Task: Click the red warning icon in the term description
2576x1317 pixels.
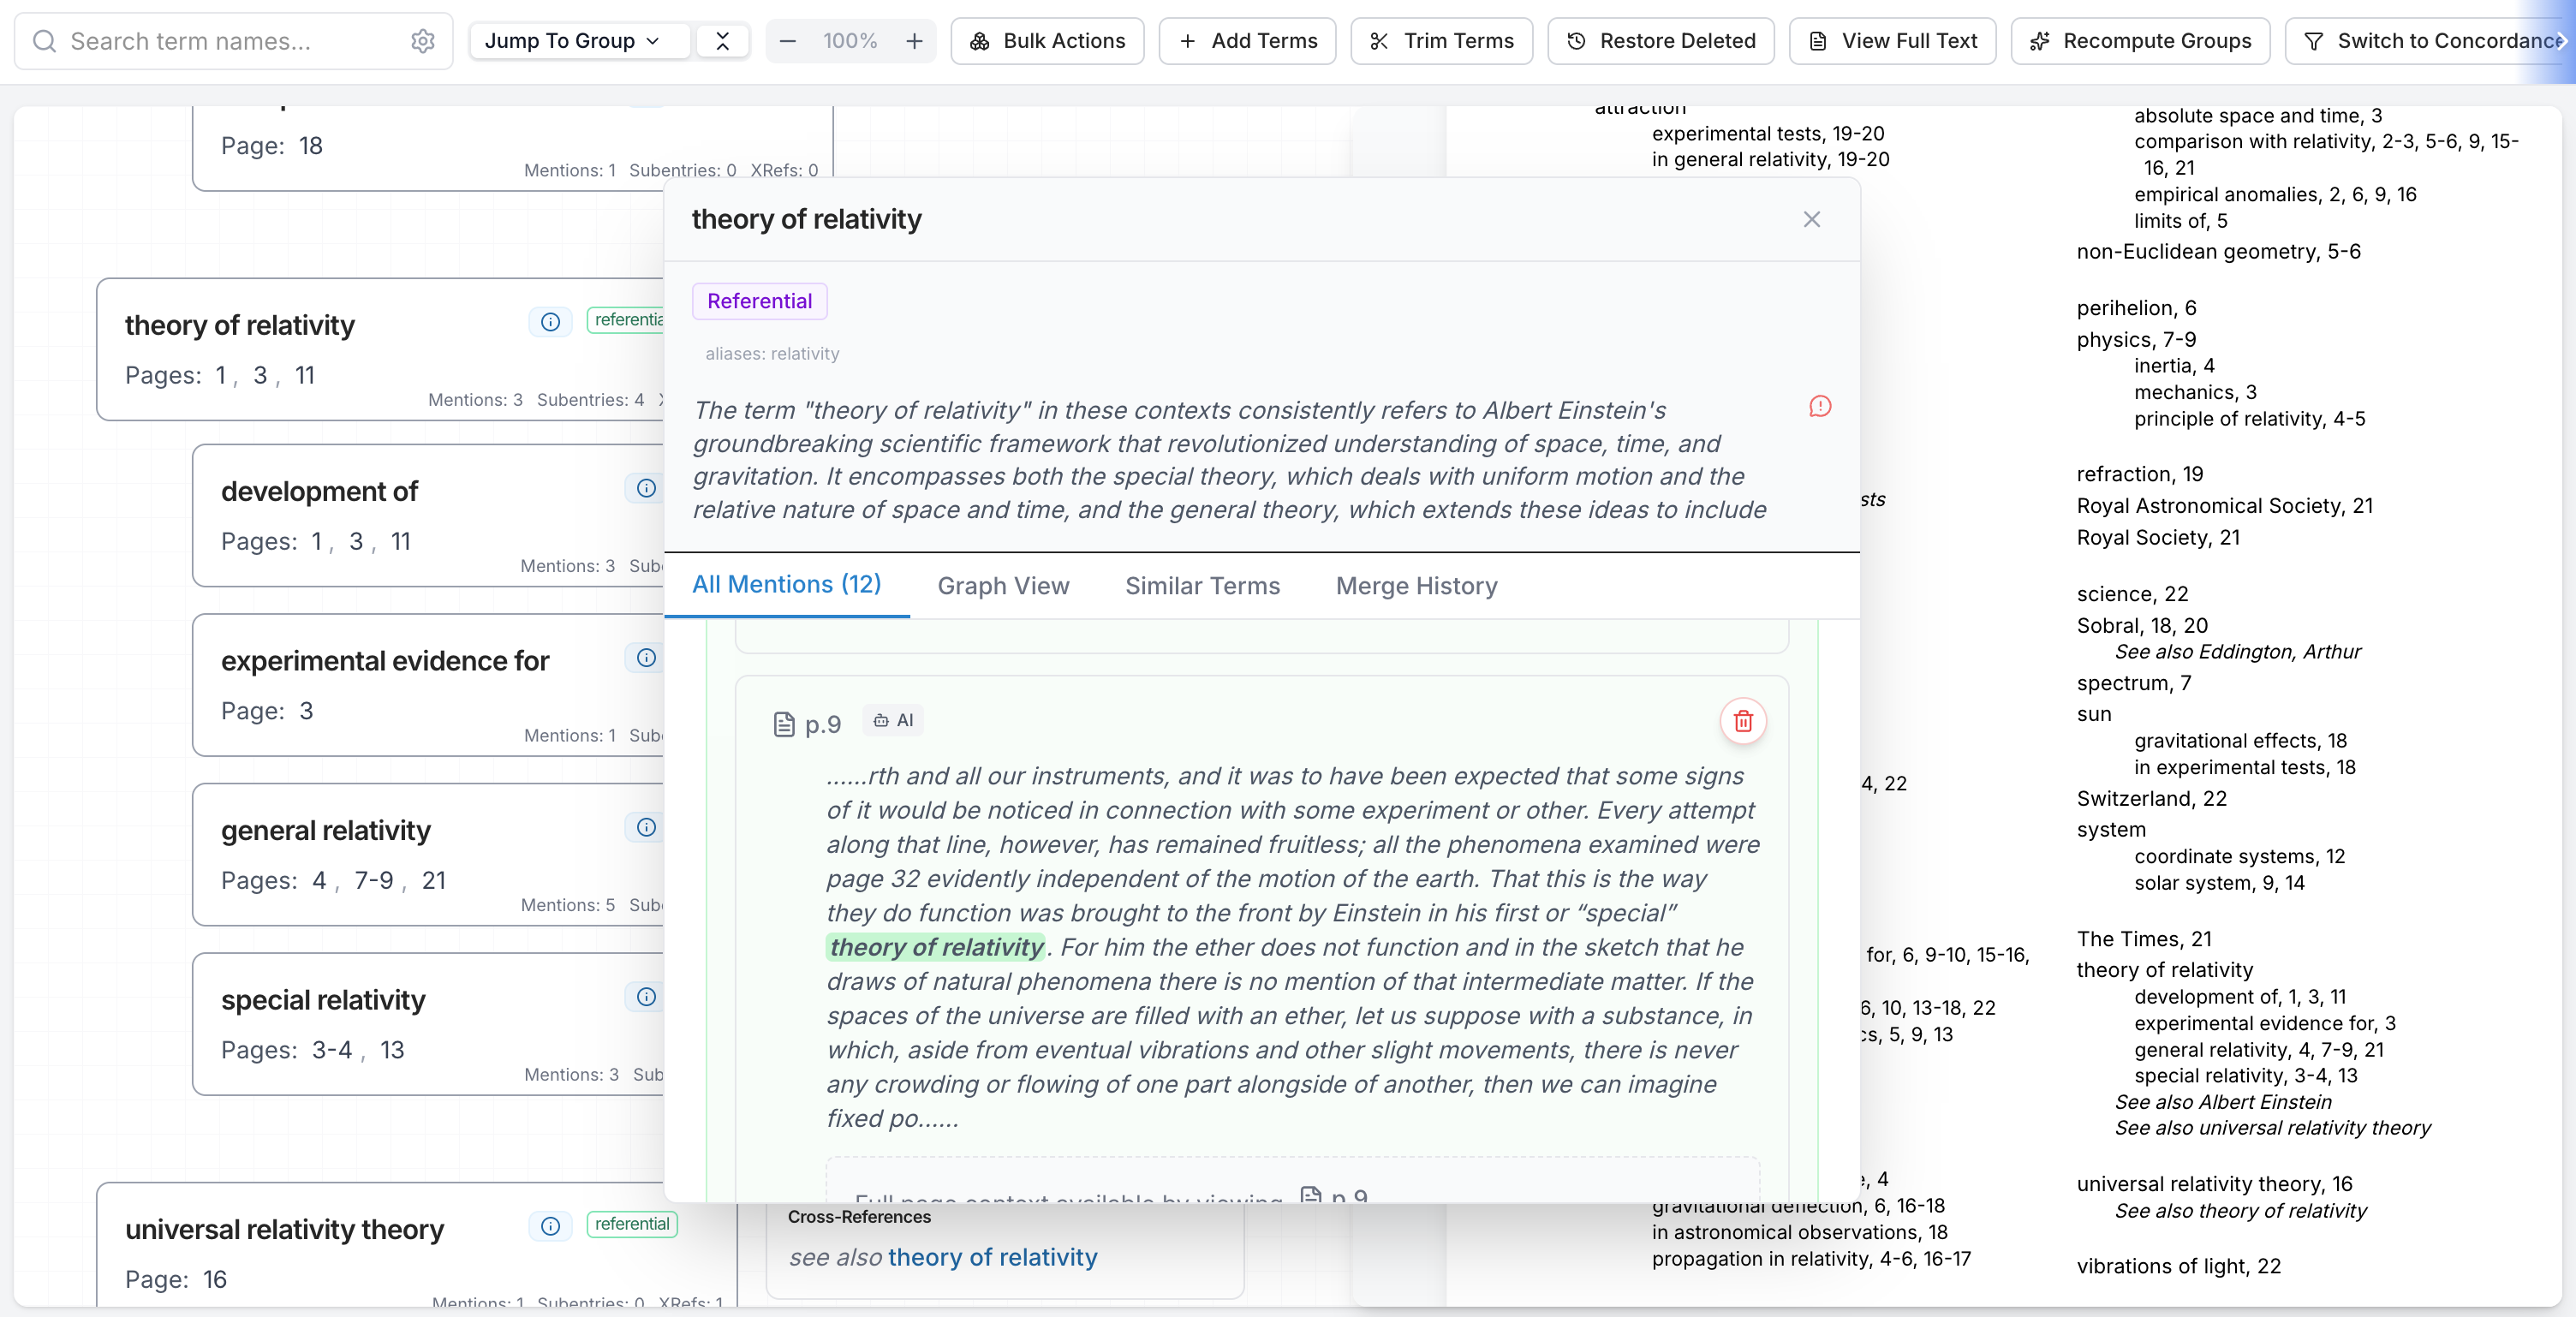Action: (1819, 407)
